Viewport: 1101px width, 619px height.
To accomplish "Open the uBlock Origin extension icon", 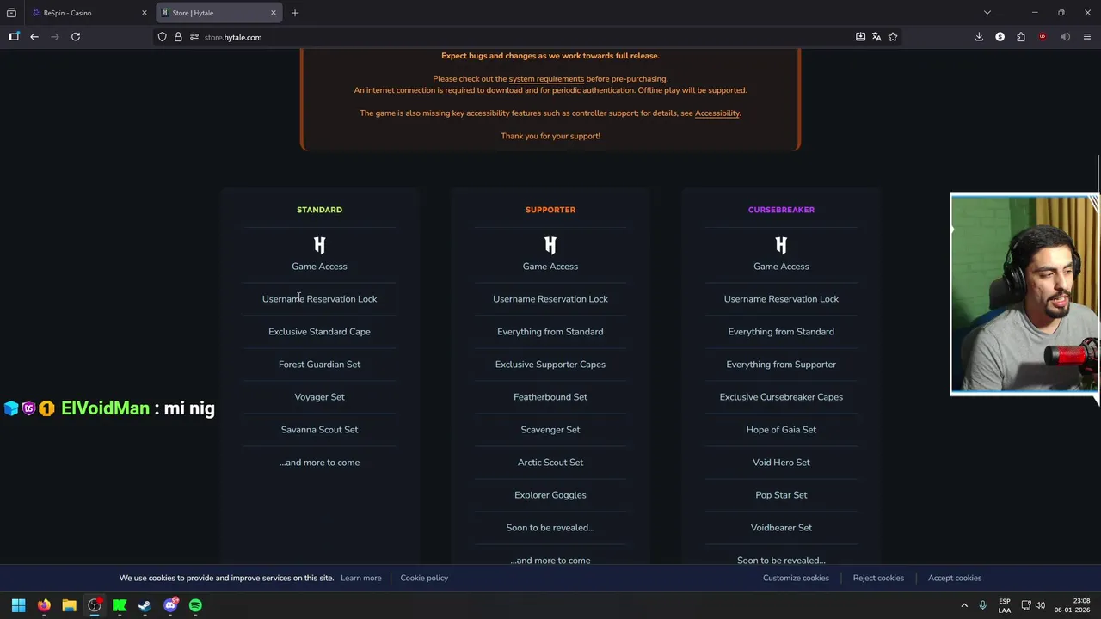I will click(x=1043, y=37).
